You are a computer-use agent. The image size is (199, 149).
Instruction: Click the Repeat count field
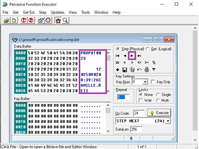pyautogui.click(x=123, y=97)
